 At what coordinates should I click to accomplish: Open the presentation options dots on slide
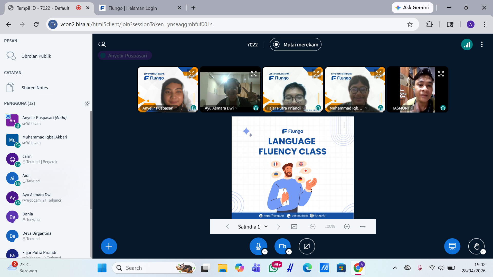pos(344,125)
